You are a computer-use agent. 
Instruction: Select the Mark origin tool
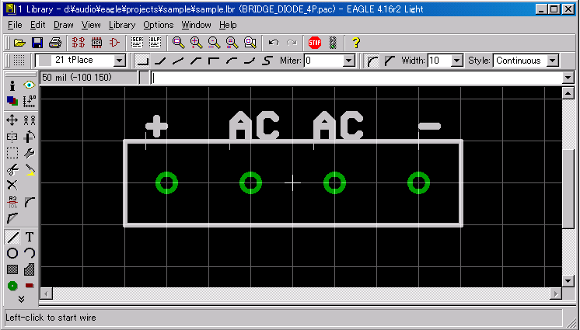[x=30, y=101]
